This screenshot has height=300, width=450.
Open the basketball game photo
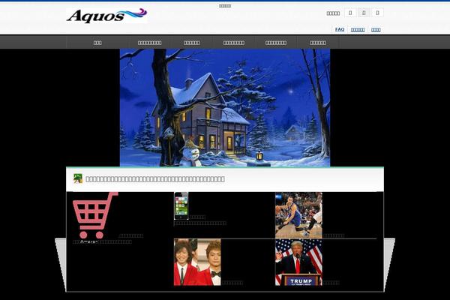pyautogui.click(x=298, y=215)
